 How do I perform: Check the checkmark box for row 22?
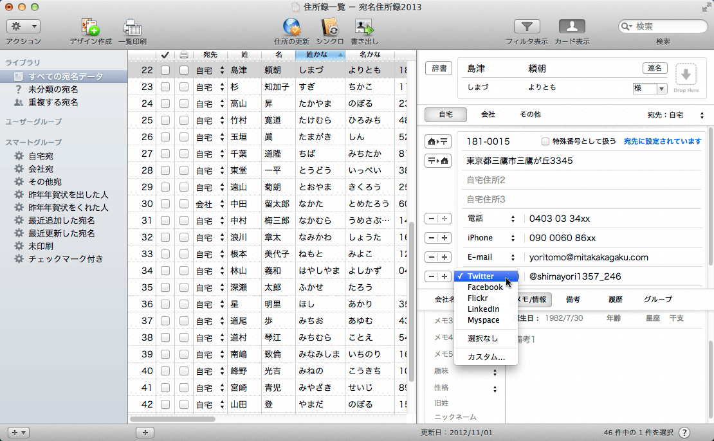(165, 70)
